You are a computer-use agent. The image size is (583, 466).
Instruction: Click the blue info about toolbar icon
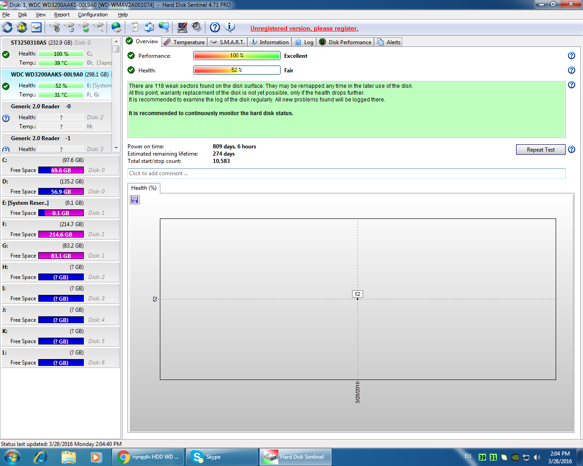pyautogui.click(x=230, y=27)
